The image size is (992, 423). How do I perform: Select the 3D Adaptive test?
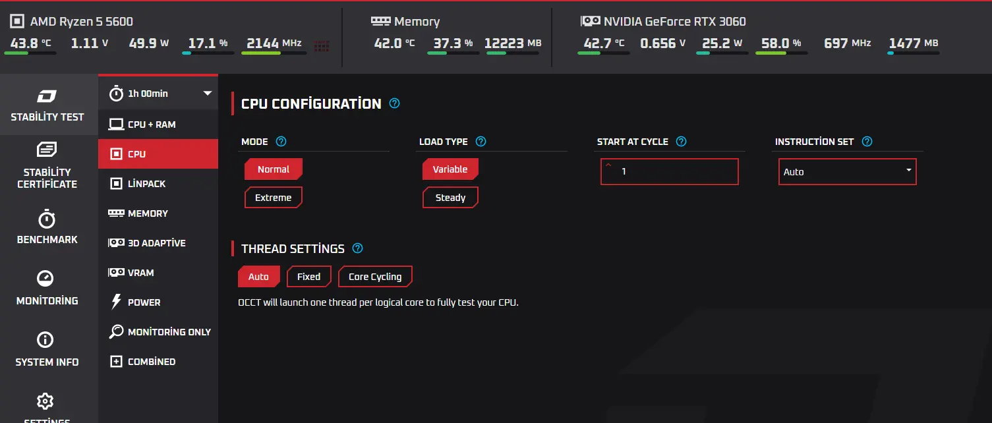click(158, 242)
